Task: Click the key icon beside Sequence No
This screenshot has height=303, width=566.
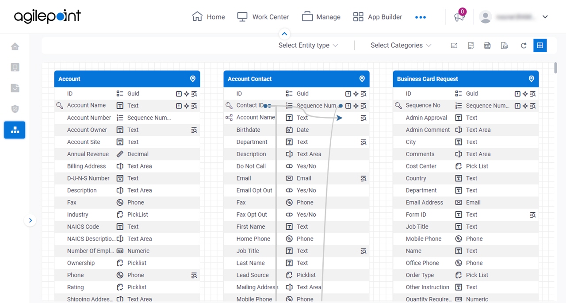Action: click(x=398, y=106)
